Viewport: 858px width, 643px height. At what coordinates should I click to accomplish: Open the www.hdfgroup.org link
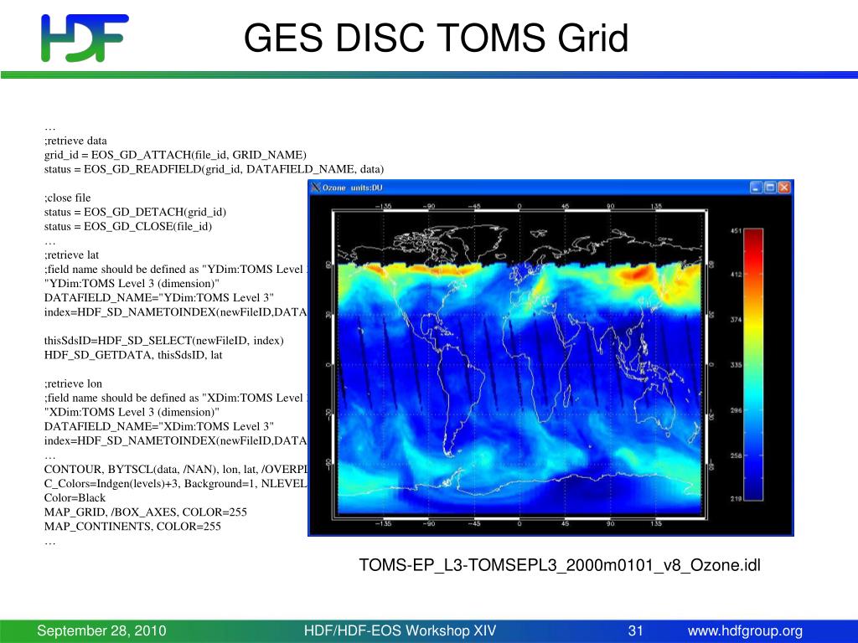[x=745, y=631]
